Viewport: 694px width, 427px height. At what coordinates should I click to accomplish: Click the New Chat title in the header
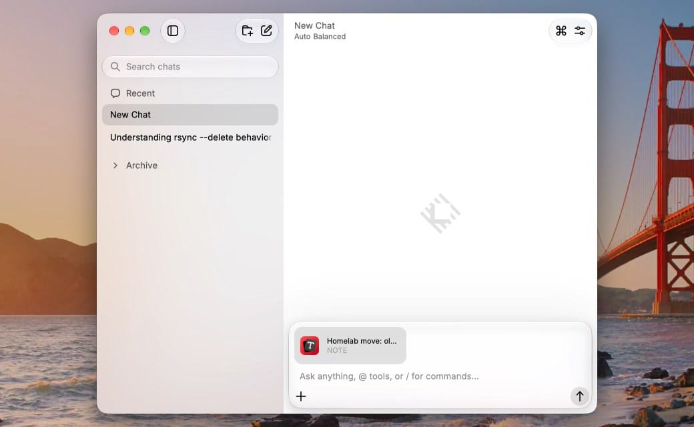click(315, 25)
